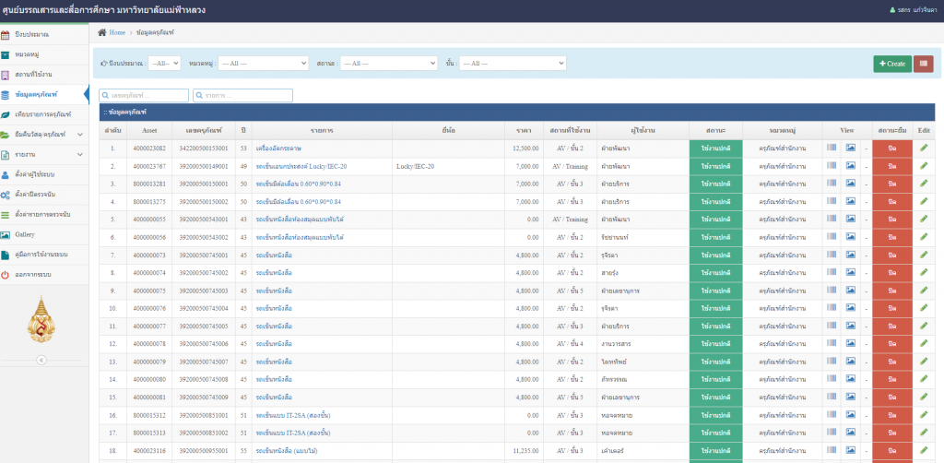The height and width of the screenshot is (463, 944).
Task: Open Gallery from the sidebar
Action: pyautogui.click(x=25, y=234)
